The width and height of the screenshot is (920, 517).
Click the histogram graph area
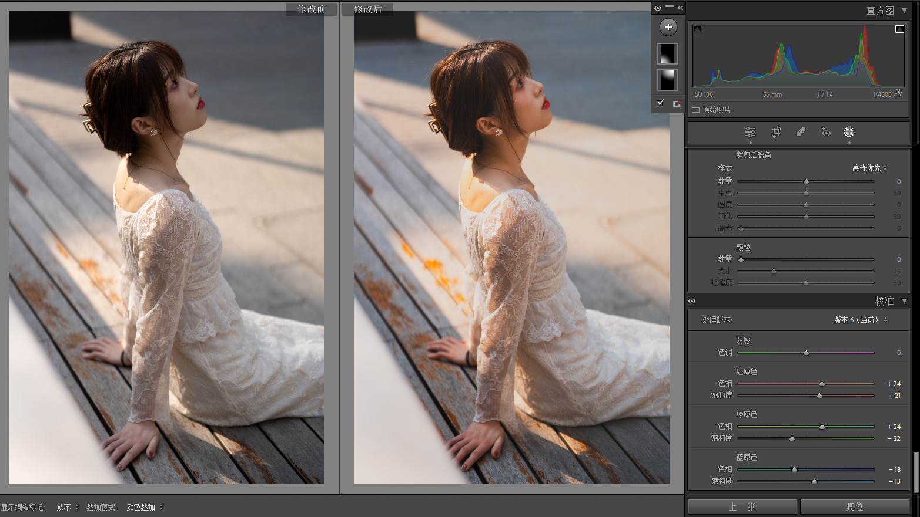click(798, 56)
